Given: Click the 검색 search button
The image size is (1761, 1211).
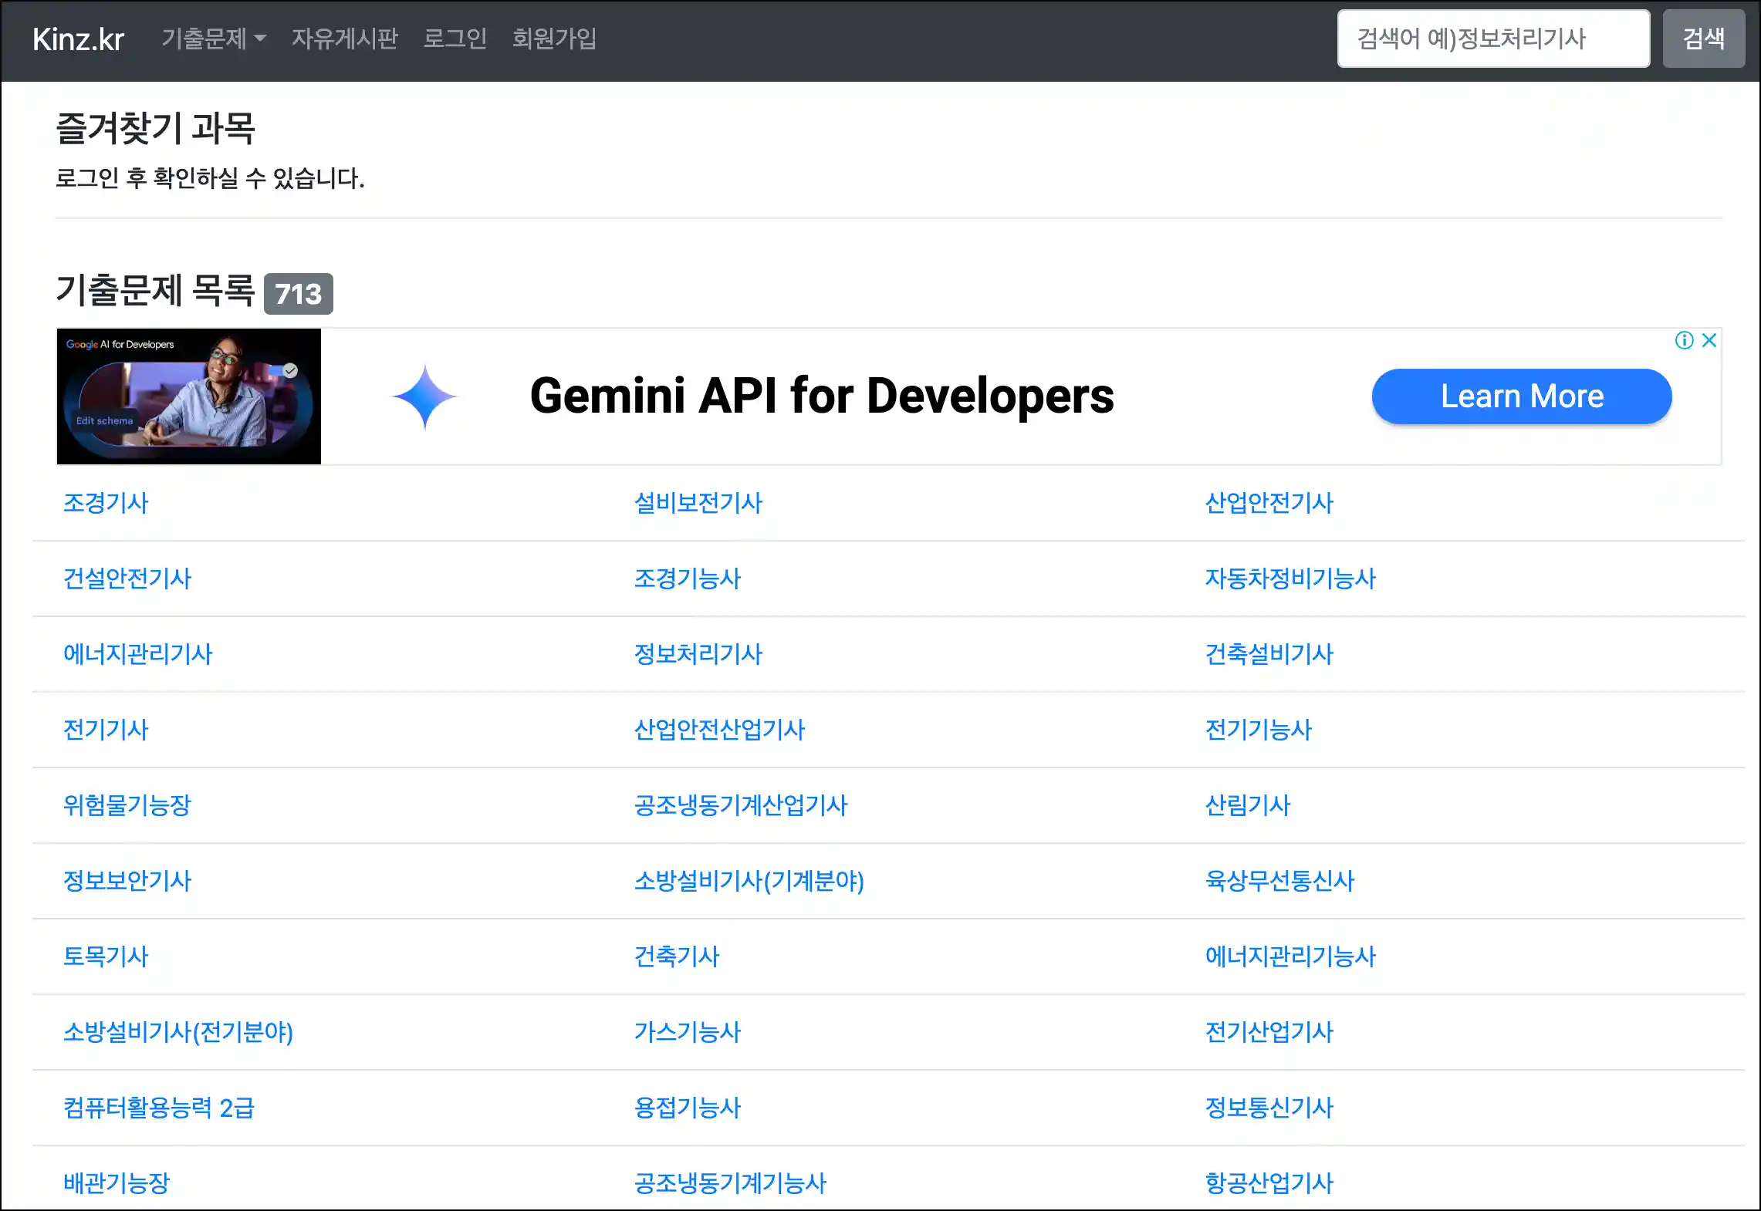Looking at the screenshot, I should pos(1703,39).
